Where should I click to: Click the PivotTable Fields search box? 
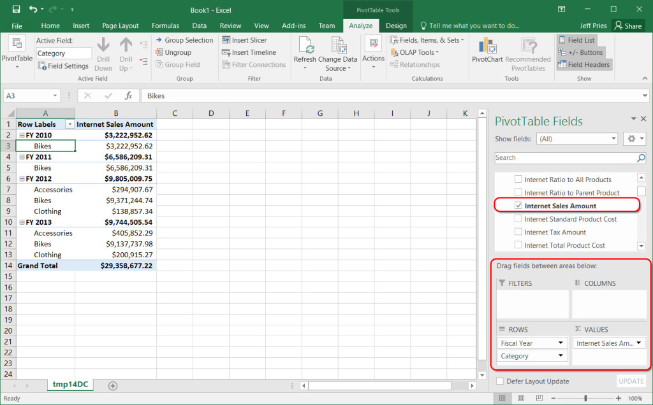[565, 158]
